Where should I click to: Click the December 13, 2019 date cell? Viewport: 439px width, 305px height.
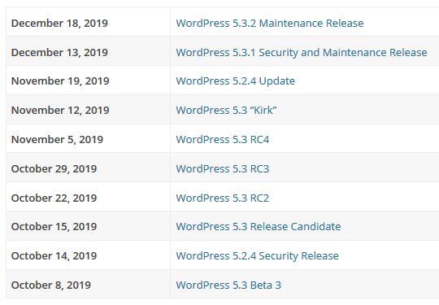88,51
